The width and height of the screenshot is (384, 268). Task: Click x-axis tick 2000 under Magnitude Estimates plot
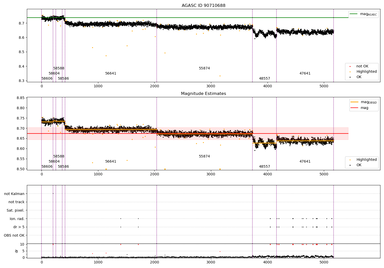(x=155, y=174)
